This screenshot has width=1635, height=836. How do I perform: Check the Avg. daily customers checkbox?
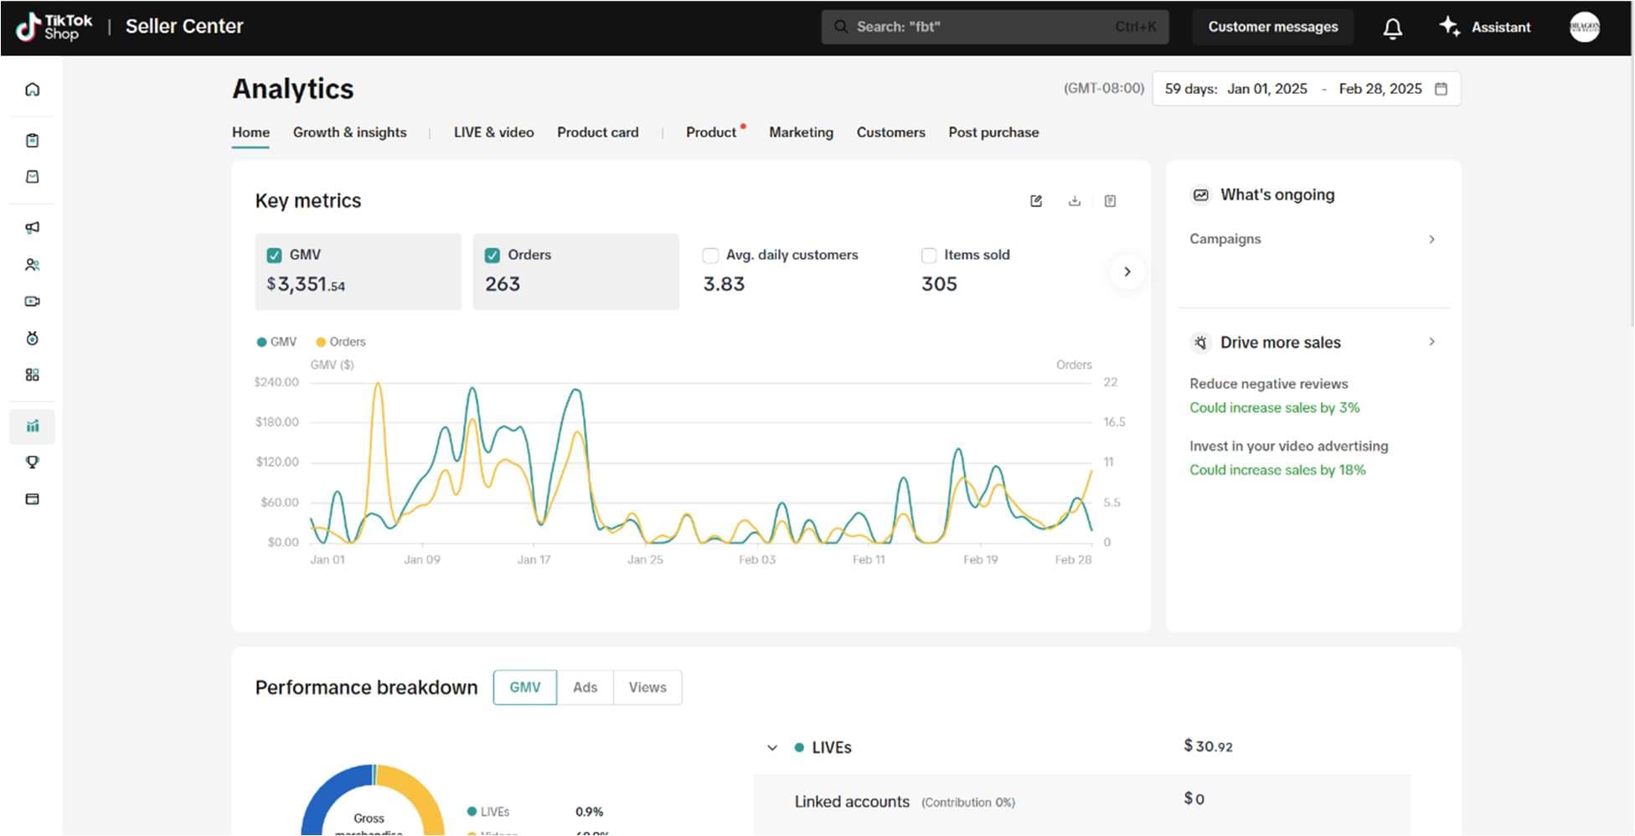coord(710,255)
